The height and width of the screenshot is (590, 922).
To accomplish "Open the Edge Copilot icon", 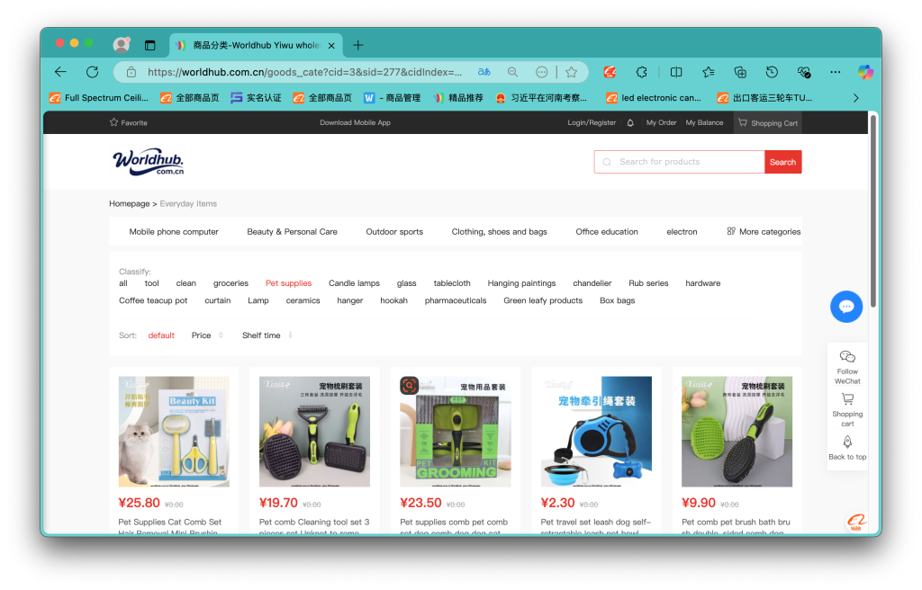I will pyautogui.click(x=864, y=72).
